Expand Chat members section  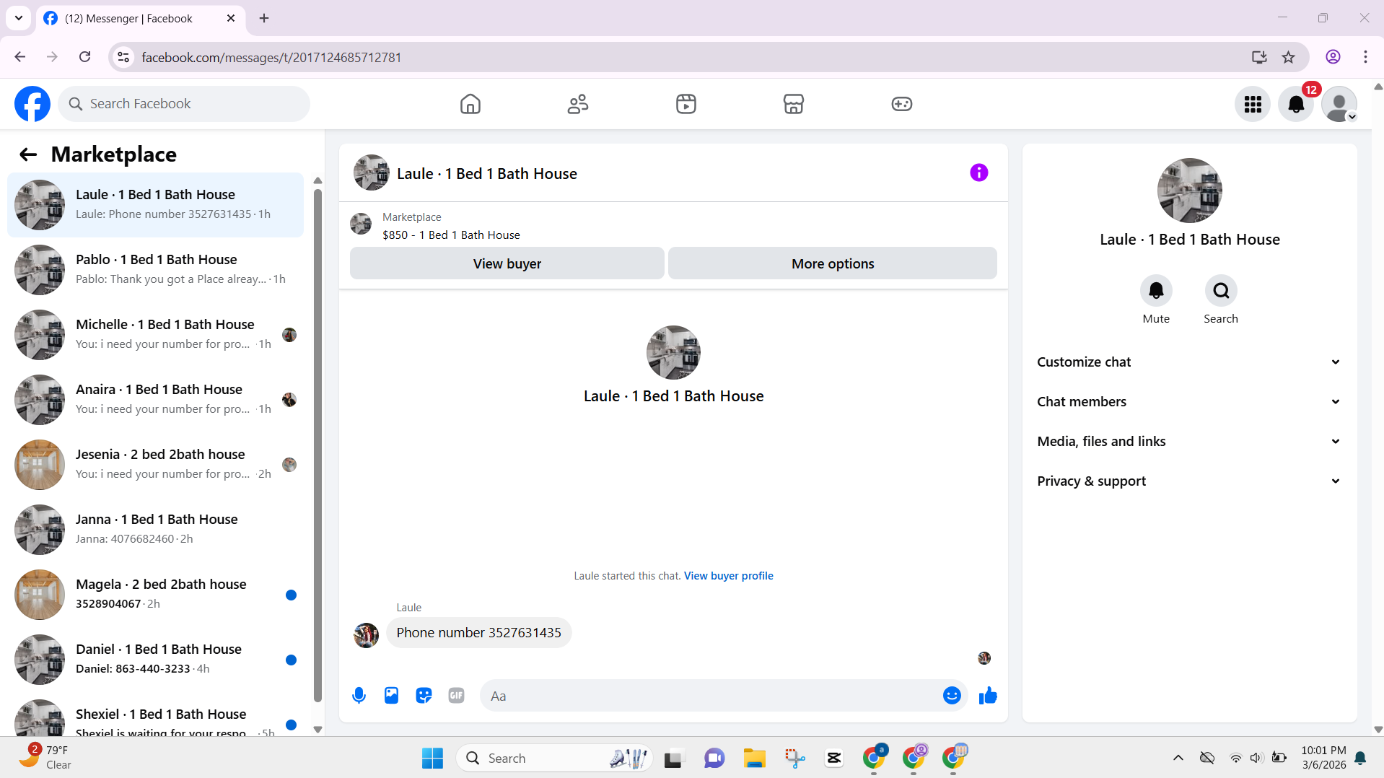click(1189, 402)
